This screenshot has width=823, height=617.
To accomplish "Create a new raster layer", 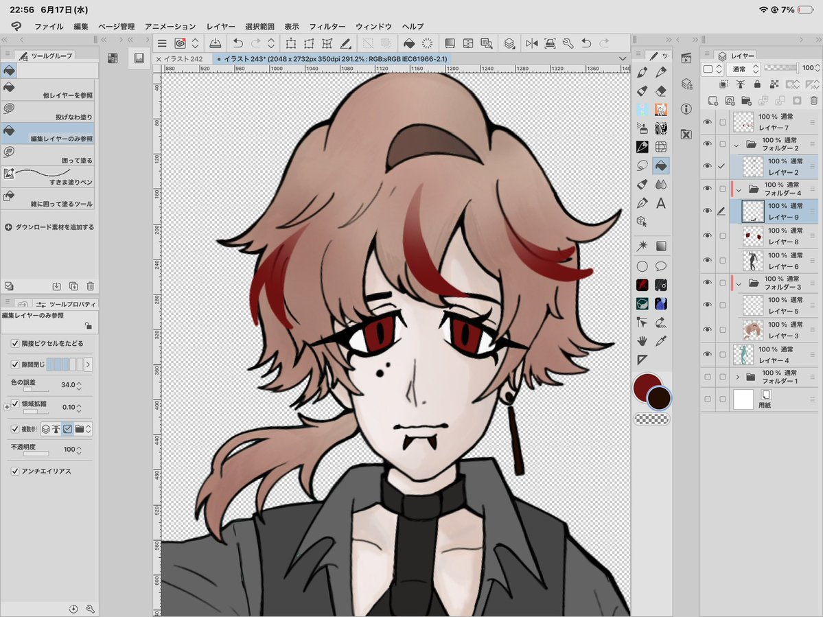I will tap(712, 100).
